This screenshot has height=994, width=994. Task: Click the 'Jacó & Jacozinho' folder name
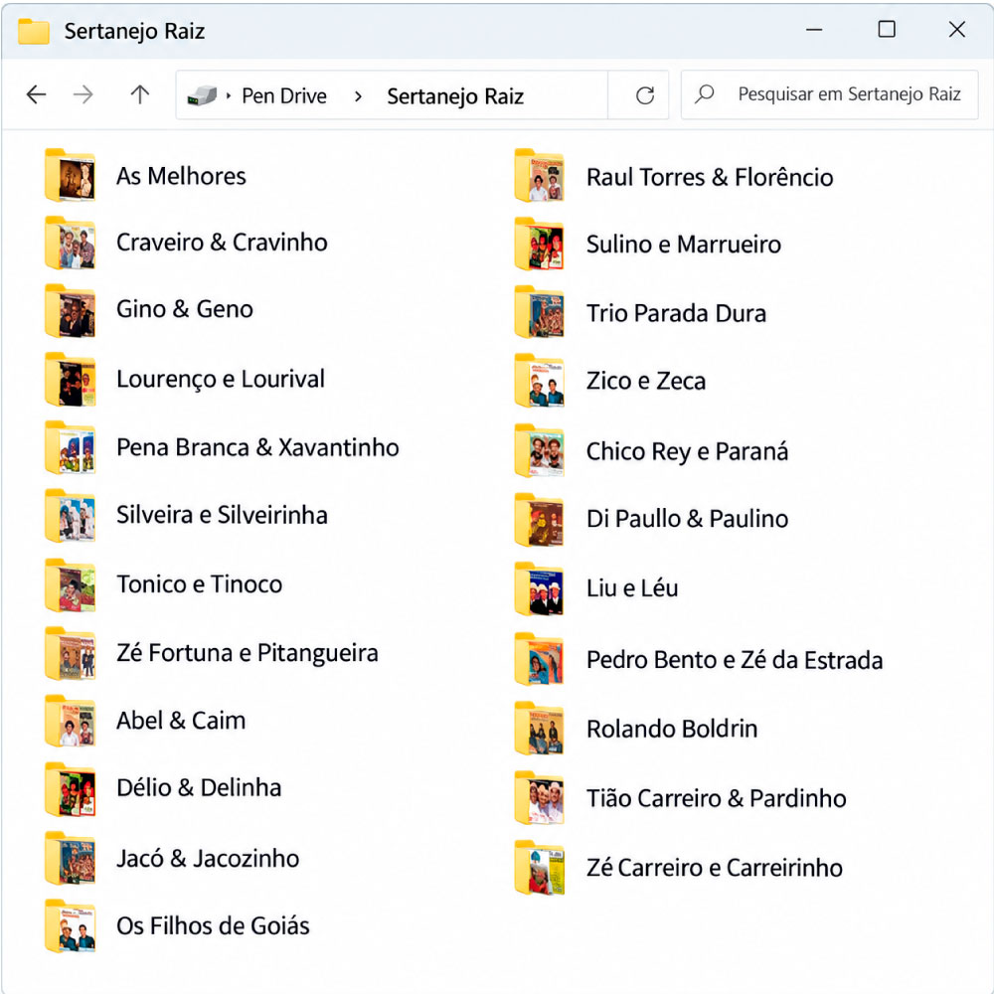click(208, 859)
